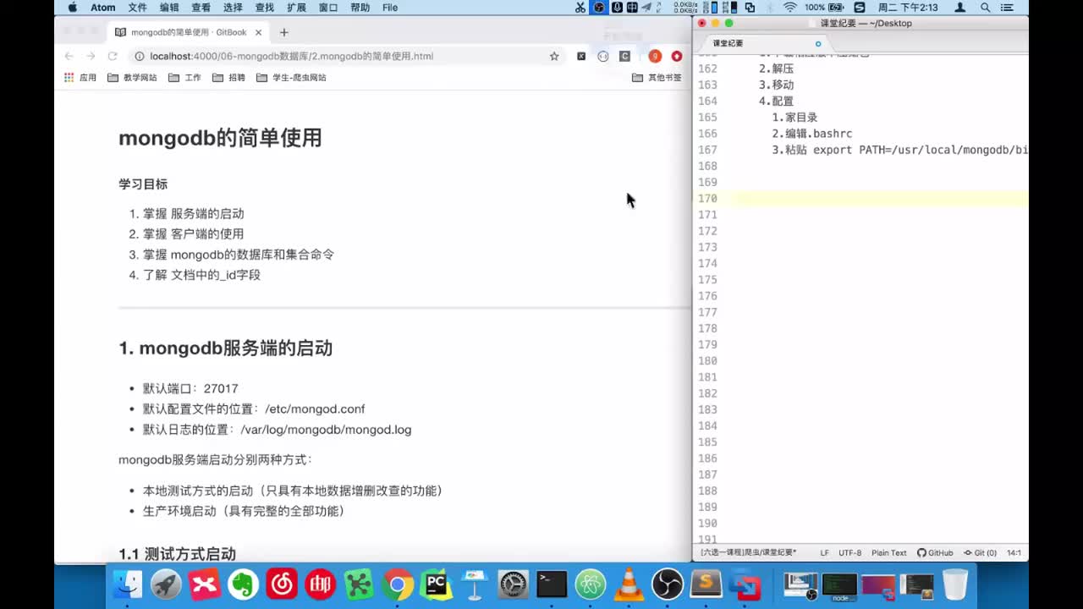Open System Preferences gear in the Dock

coord(514,584)
